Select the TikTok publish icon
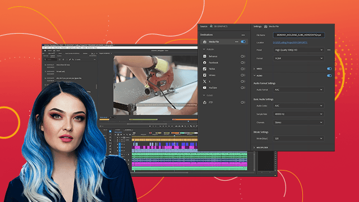Viewport: 359px width, 202px height. point(204,68)
